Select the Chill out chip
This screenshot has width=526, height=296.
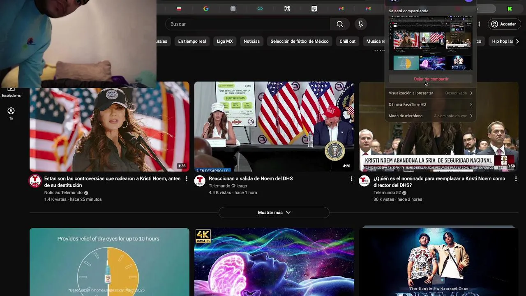348,41
